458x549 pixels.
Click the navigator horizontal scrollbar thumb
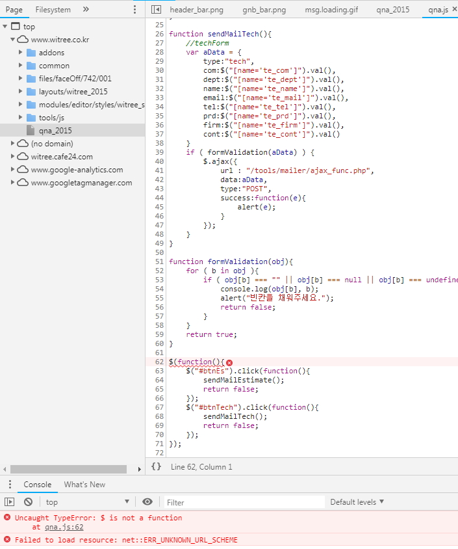point(68,469)
